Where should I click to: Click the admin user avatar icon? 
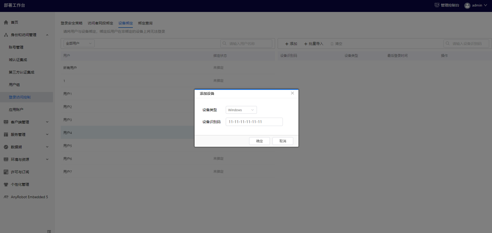click(x=467, y=5)
